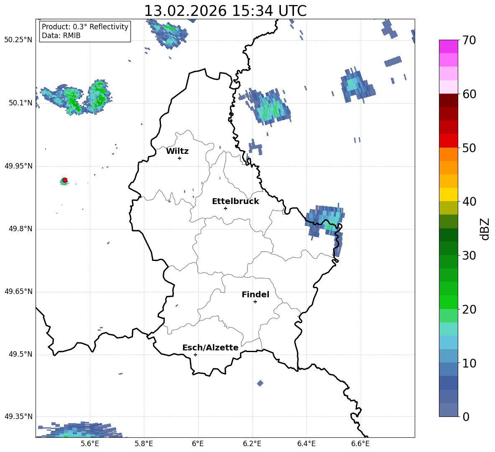
Task: Click the colorbar tick label 50
Action: [x=469, y=148]
